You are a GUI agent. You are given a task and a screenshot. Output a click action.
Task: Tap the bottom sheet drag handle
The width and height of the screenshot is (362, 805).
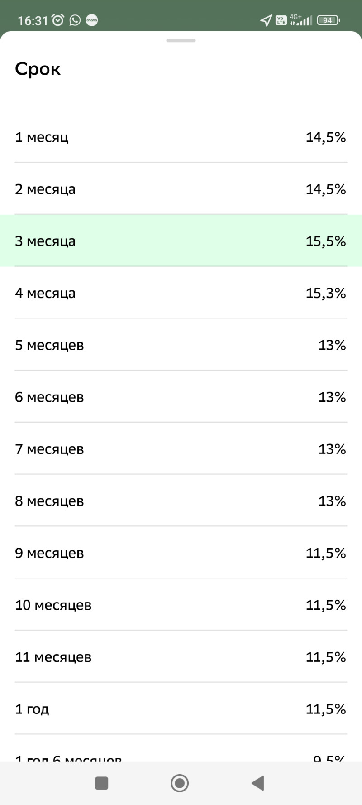pos(181,40)
